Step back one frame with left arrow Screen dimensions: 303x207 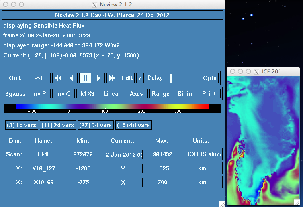click(71, 78)
